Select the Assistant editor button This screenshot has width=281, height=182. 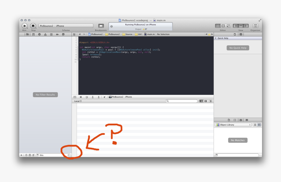223,26
